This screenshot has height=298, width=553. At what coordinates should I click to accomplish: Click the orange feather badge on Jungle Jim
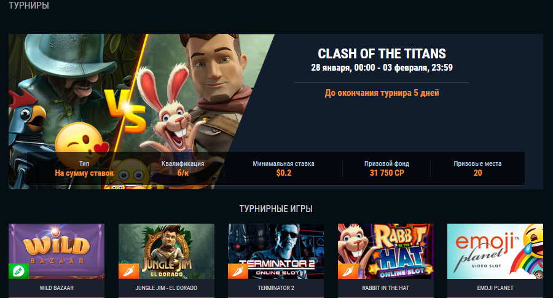[128, 271]
